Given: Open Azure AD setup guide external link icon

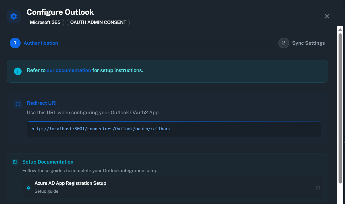Looking at the screenshot, I should pyautogui.click(x=318, y=187).
